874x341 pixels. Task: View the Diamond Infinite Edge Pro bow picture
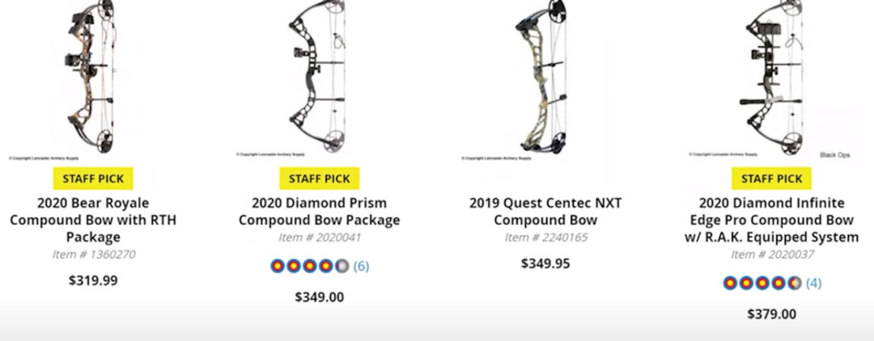[x=770, y=79]
